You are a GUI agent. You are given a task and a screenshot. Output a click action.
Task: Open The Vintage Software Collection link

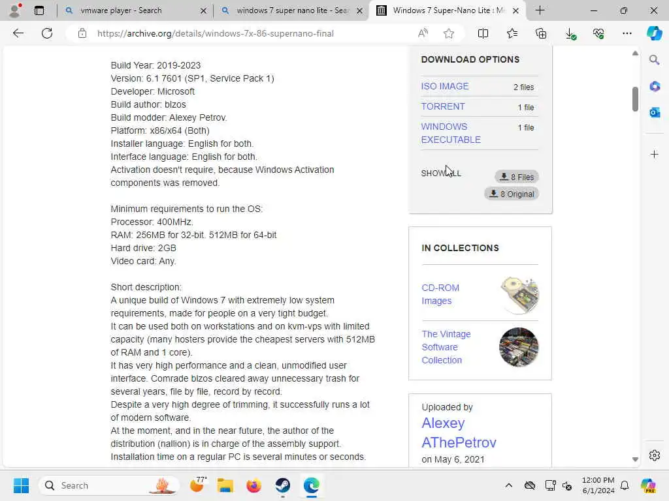click(x=446, y=347)
